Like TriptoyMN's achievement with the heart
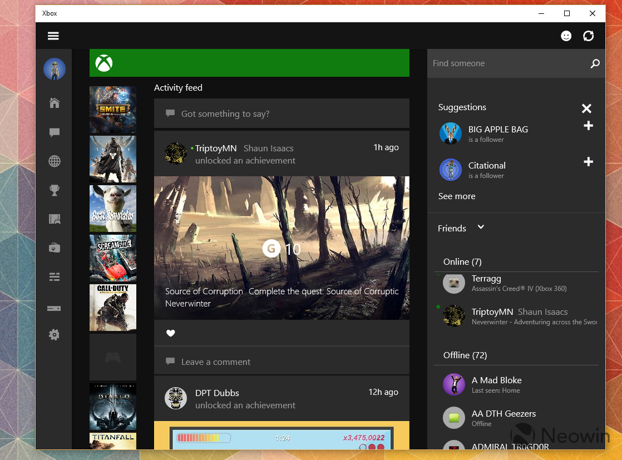 pyautogui.click(x=171, y=333)
